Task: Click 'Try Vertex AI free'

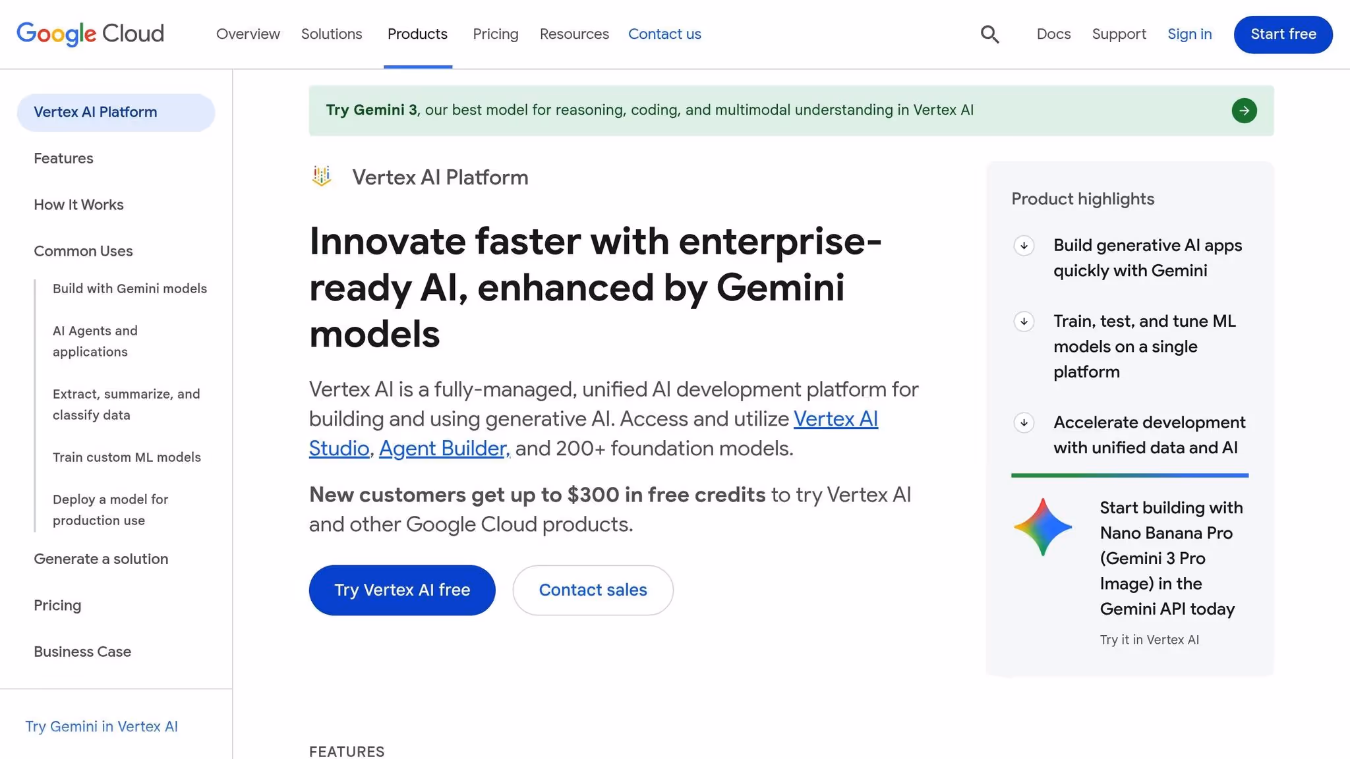Action: point(401,590)
